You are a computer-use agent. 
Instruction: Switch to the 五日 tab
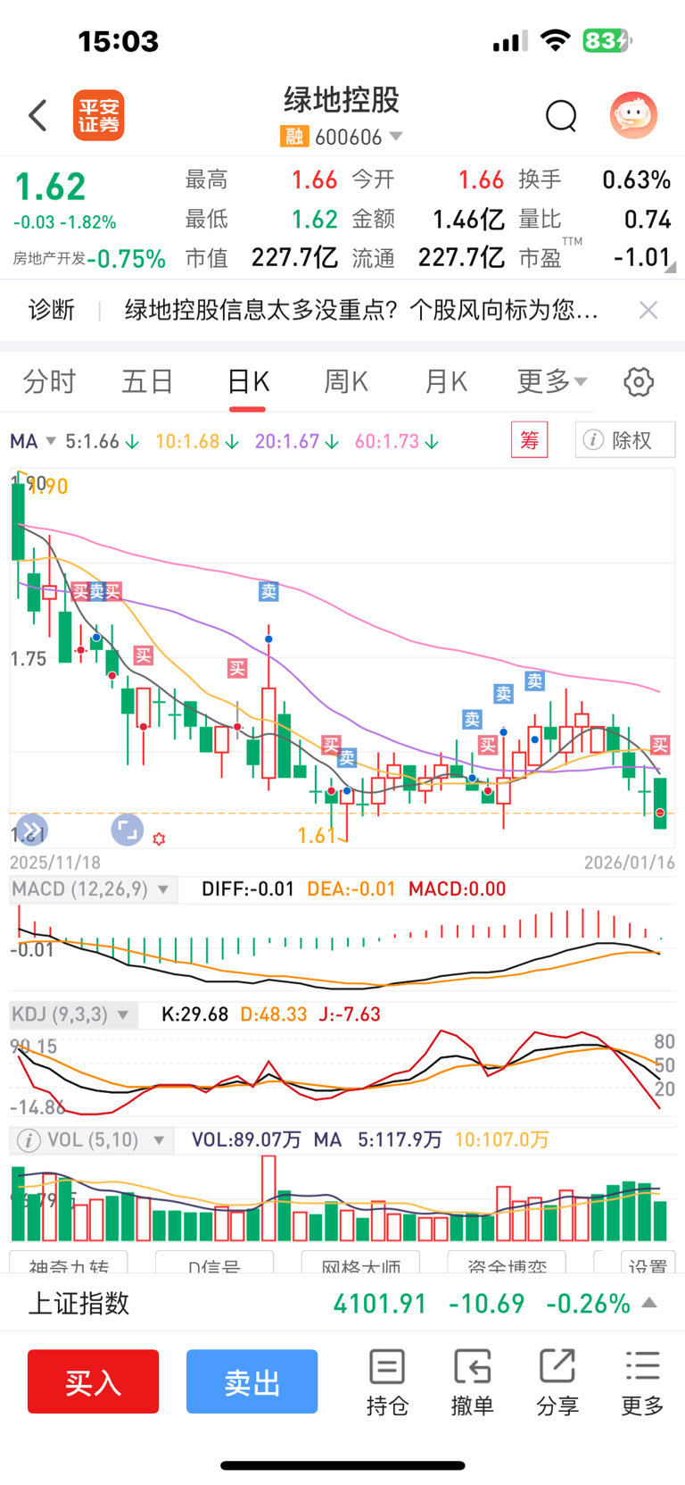click(x=147, y=382)
